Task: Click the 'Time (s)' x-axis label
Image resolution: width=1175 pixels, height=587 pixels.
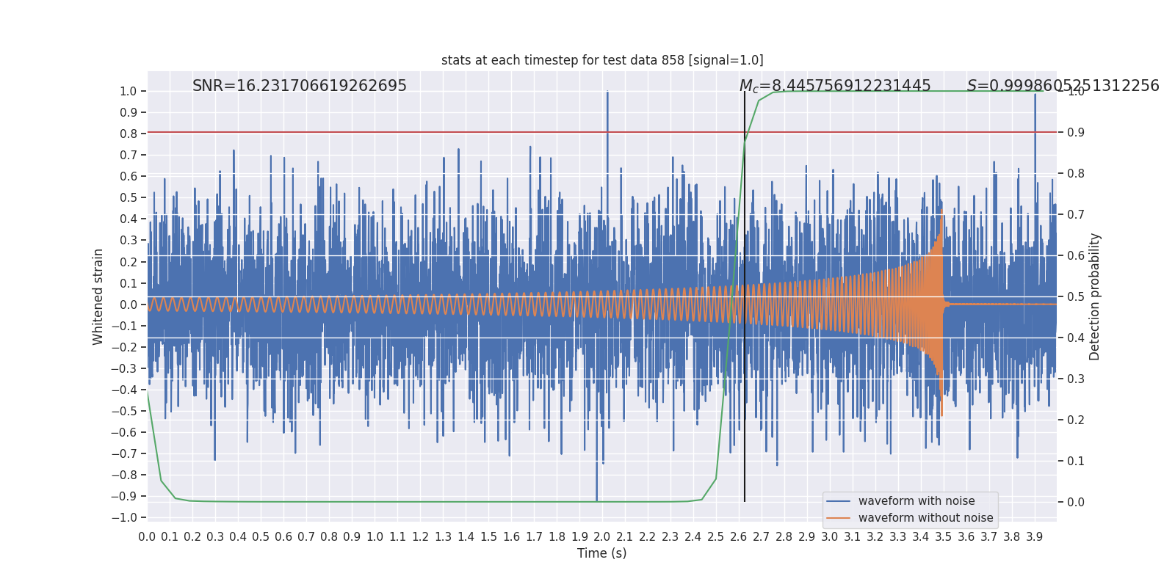Action: [x=601, y=553]
